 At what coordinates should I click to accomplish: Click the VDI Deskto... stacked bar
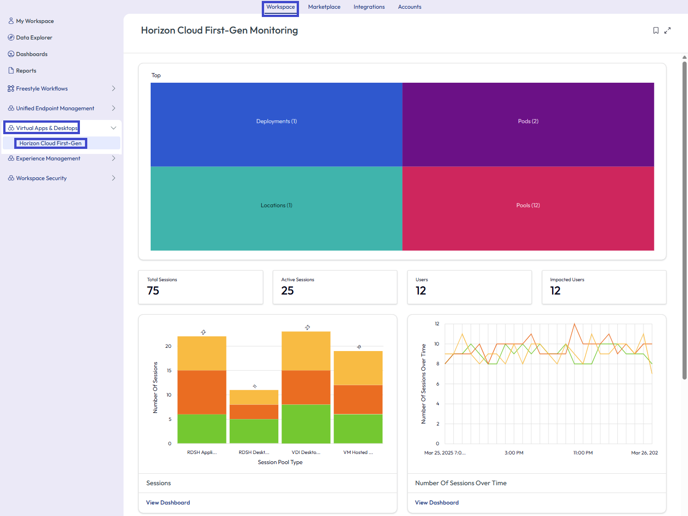tap(306, 387)
